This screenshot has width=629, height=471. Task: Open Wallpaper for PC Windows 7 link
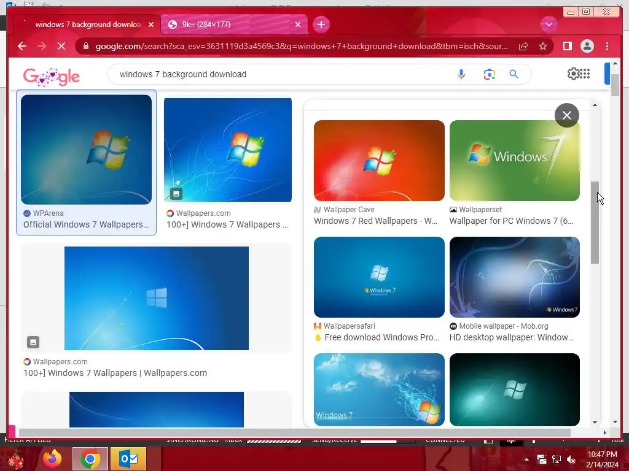pyautogui.click(x=511, y=221)
